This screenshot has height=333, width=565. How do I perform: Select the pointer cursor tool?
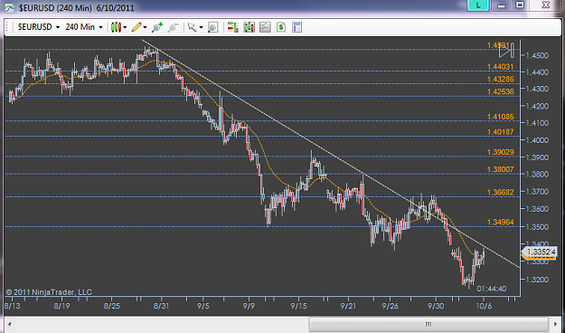[192, 27]
